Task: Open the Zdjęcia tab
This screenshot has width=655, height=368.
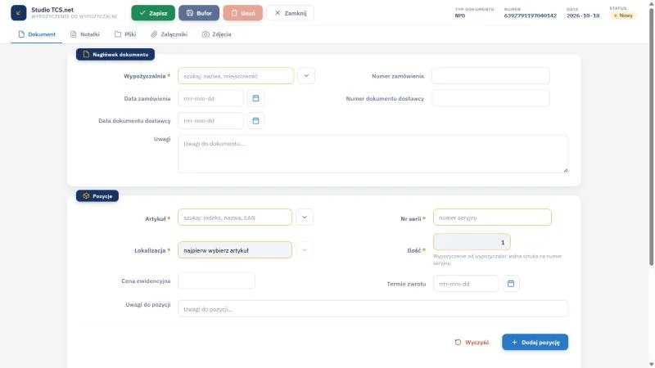Action: click(x=216, y=34)
